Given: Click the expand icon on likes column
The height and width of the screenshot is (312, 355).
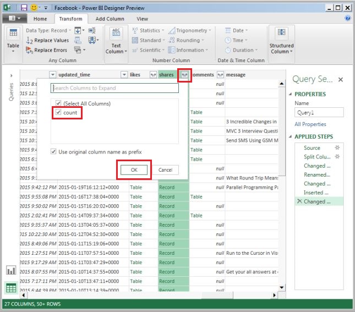Looking at the screenshot, I should click(x=153, y=75).
